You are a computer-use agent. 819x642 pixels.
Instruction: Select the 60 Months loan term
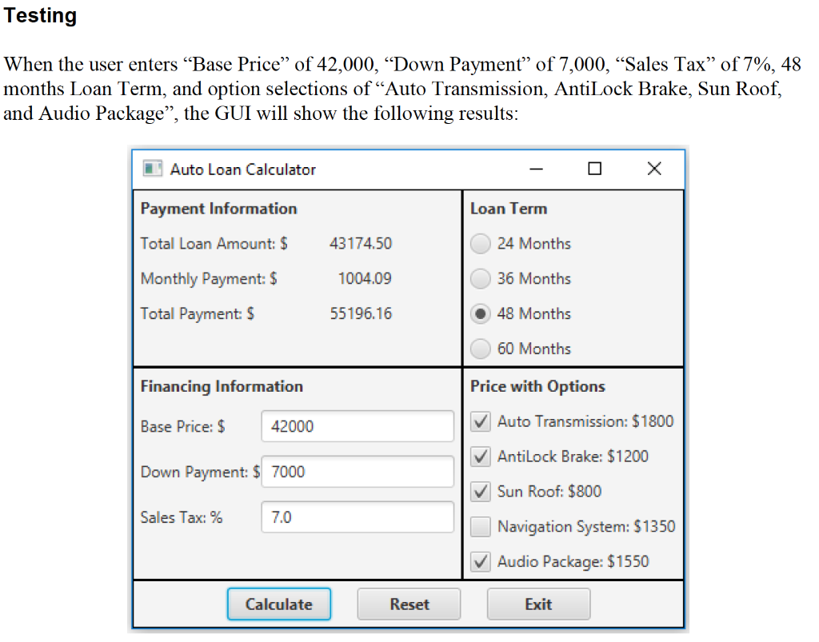click(x=480, y=349)
